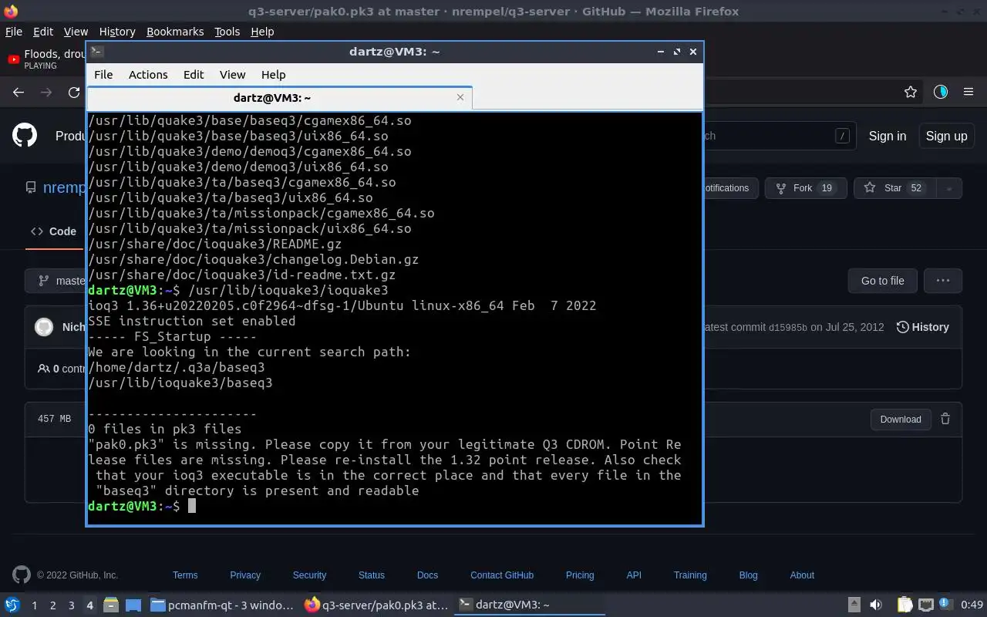This screenshot has width=987, height=617.
Task: Click the clipboard tray icon
Action: click(x=904, y=605)
